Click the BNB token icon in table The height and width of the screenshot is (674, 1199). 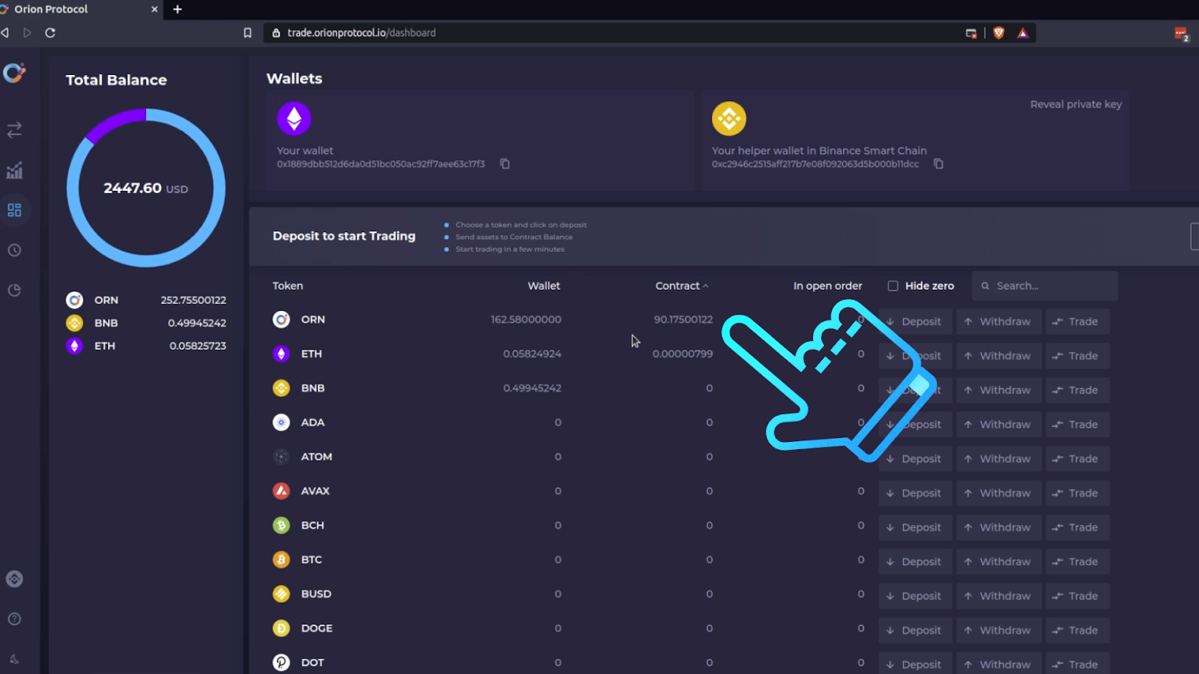click(x=281, y=388)
